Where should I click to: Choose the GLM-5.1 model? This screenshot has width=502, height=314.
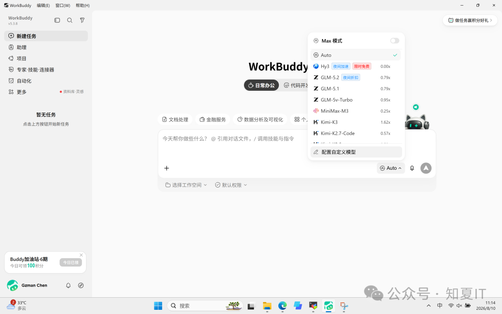[x=356, y=89]
